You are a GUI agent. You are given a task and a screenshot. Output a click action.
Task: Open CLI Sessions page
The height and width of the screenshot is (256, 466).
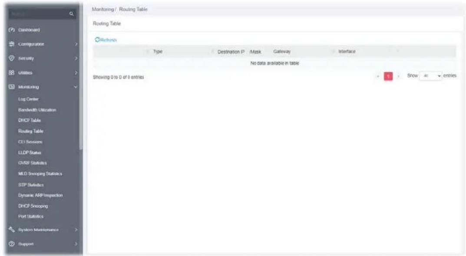30,142
